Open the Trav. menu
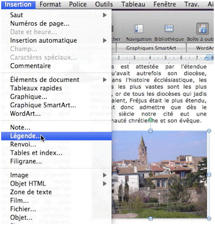This screenshot has height=225, width=215. [192, 5]
